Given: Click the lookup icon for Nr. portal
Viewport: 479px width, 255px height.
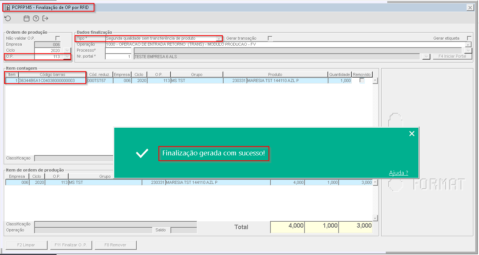Looking at the screenshot, I should point(426,57).
